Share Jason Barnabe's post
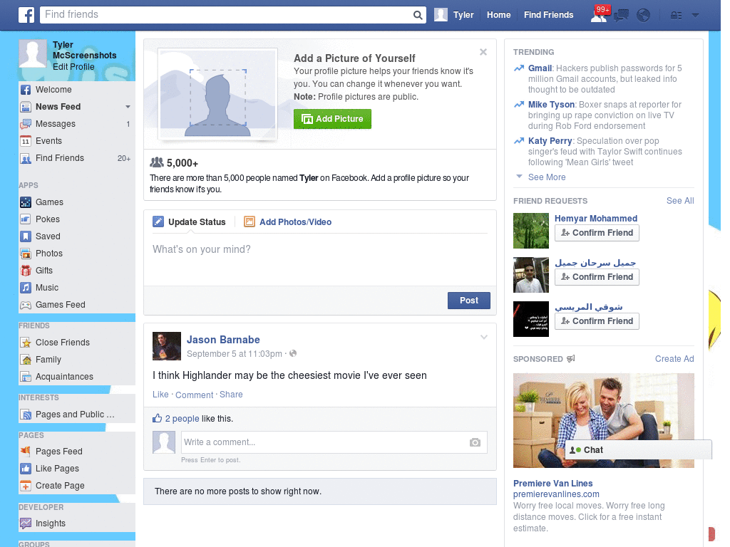 tap(231, 395)
